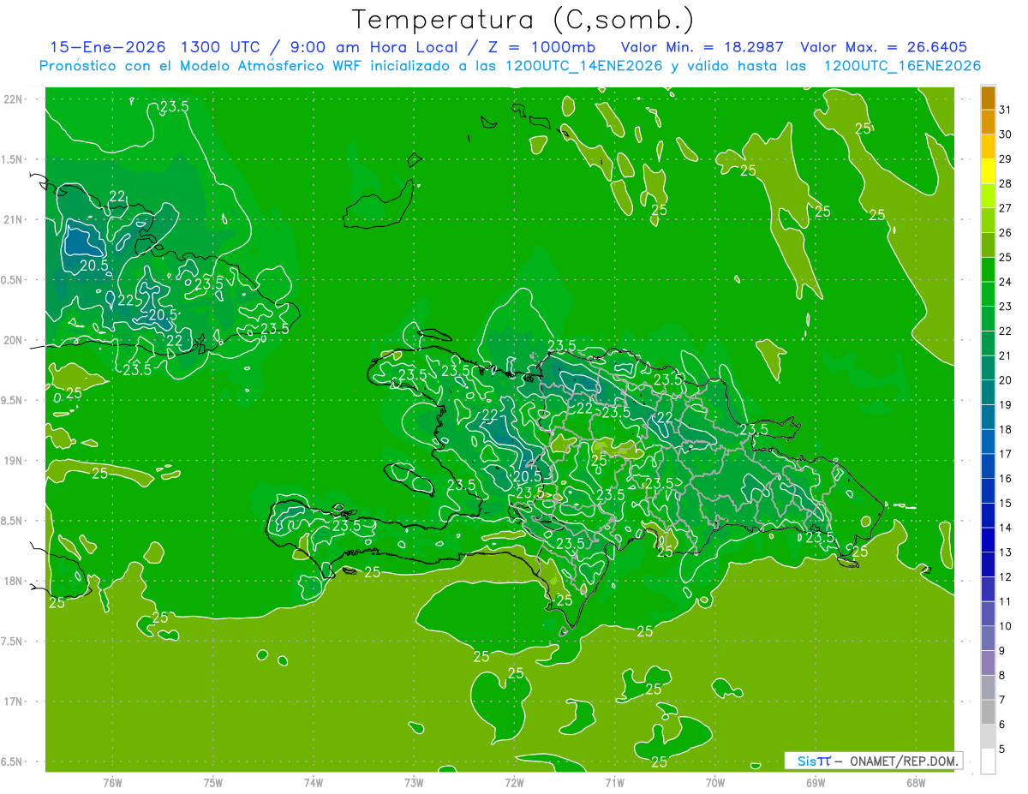Click the legend scale value 19
Image resolution: width=1028 pixels, height=794 pixels.
1006,405
